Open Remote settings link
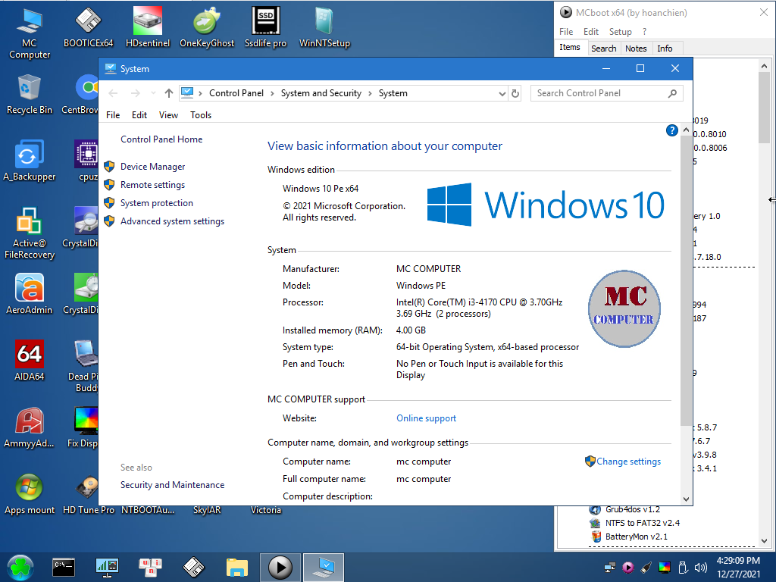Viewport: 776px width, 582px height. [x=152, y=185]
